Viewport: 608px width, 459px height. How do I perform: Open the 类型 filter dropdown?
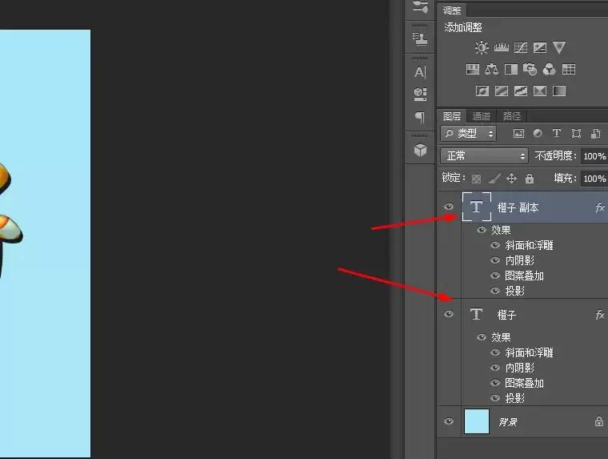tap(469, 134)
